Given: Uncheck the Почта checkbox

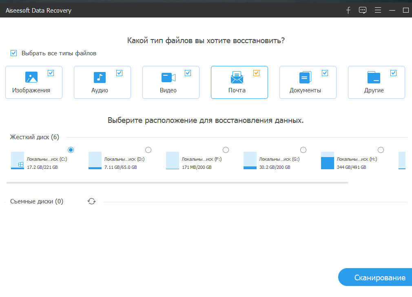Looking at the screenshot, I should [x=257, y=73].
